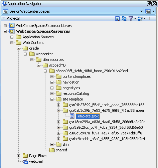Collapse the s8bba98ff_4cbb folder node
The height and width of the screenshot is (168, 158).
pos(45,71)
